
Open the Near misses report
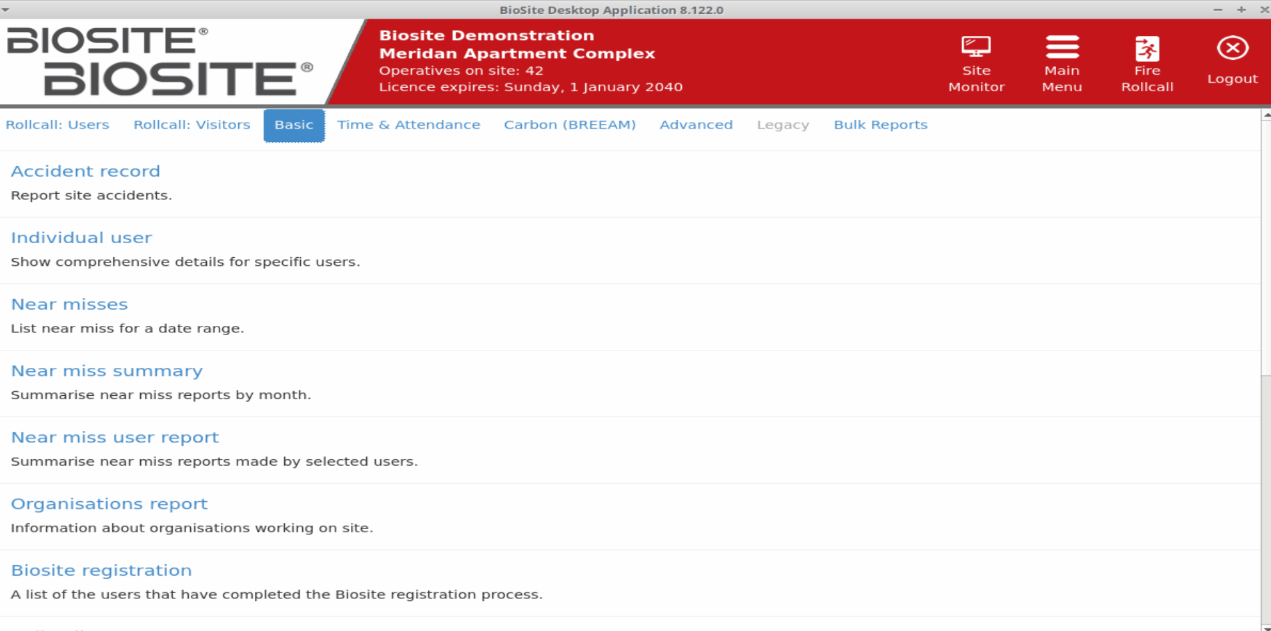69,305
